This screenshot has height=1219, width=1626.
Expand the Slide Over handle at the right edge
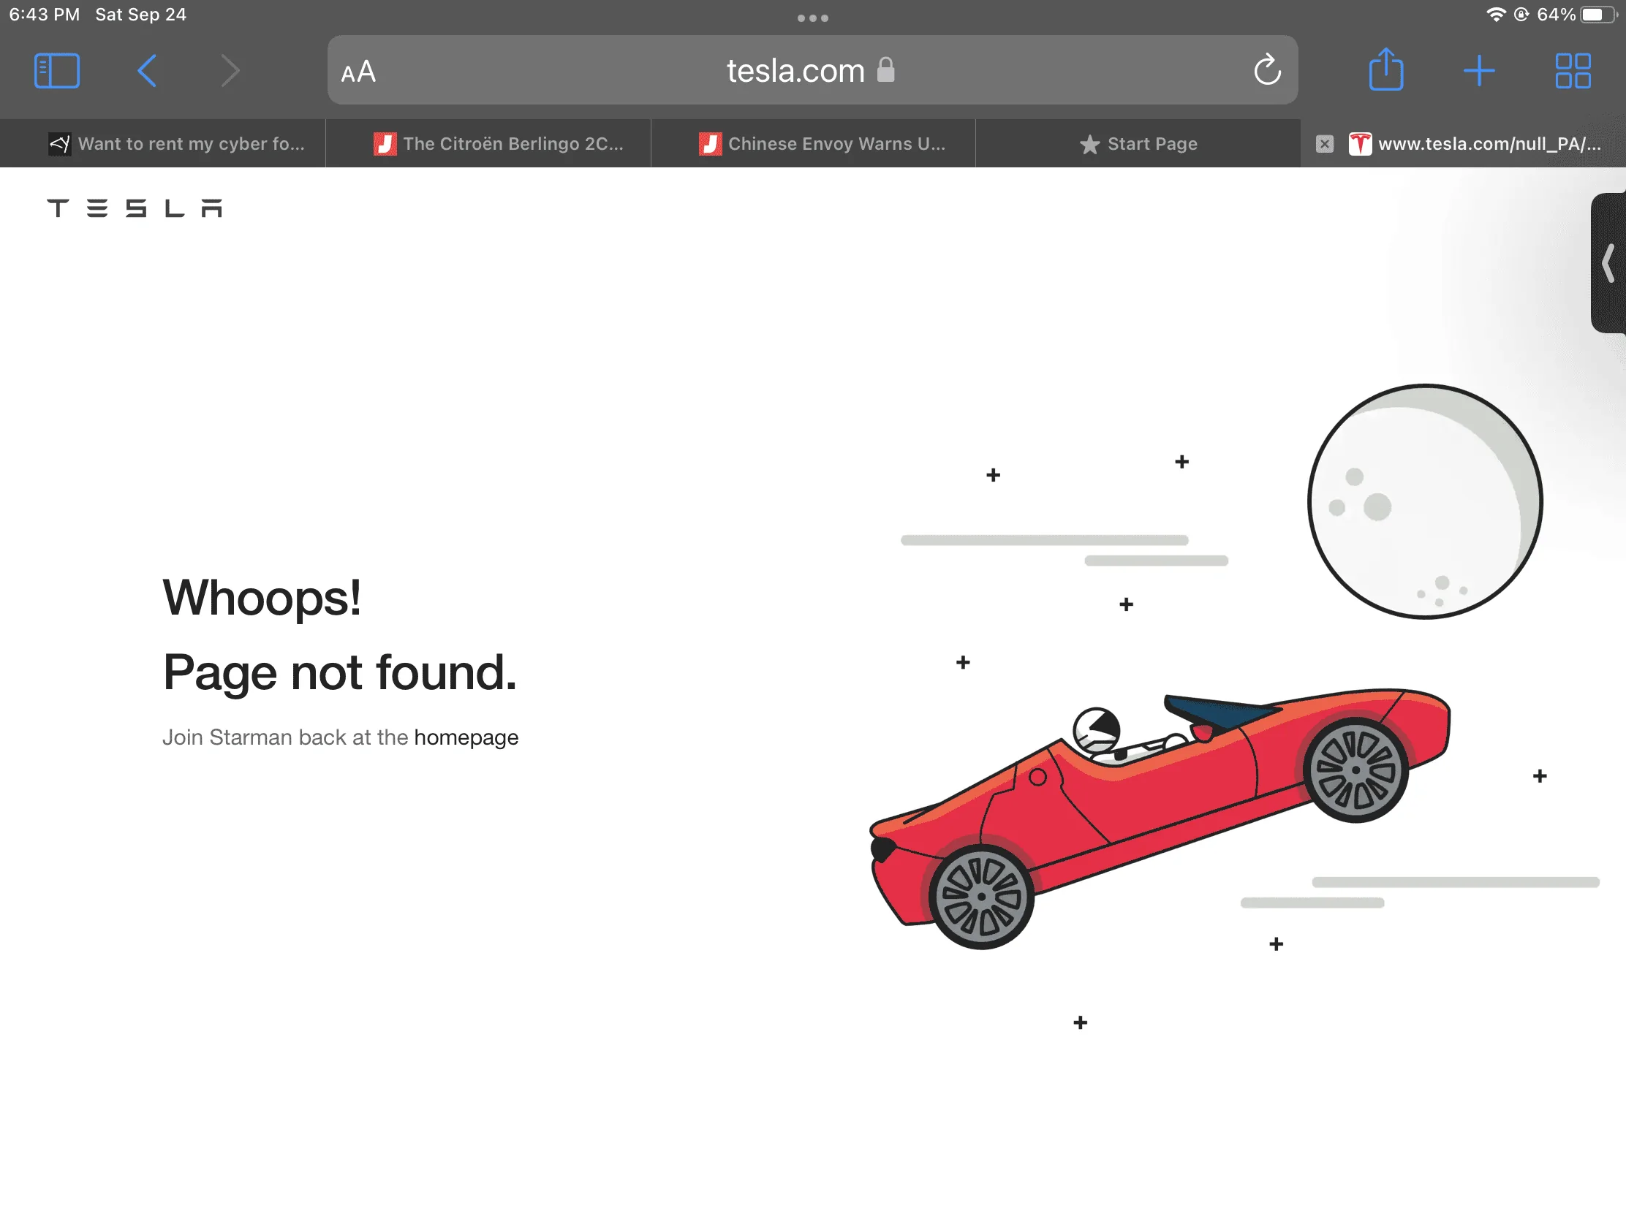click(x=1608, y=263)
